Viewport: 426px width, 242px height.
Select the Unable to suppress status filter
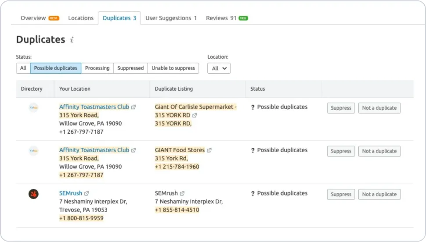173,68
